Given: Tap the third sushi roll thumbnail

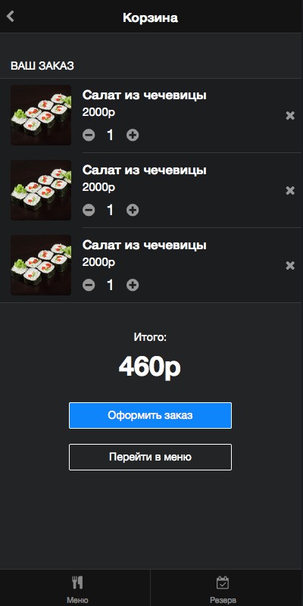Looking at the screenshot, I should coord(41,265).
